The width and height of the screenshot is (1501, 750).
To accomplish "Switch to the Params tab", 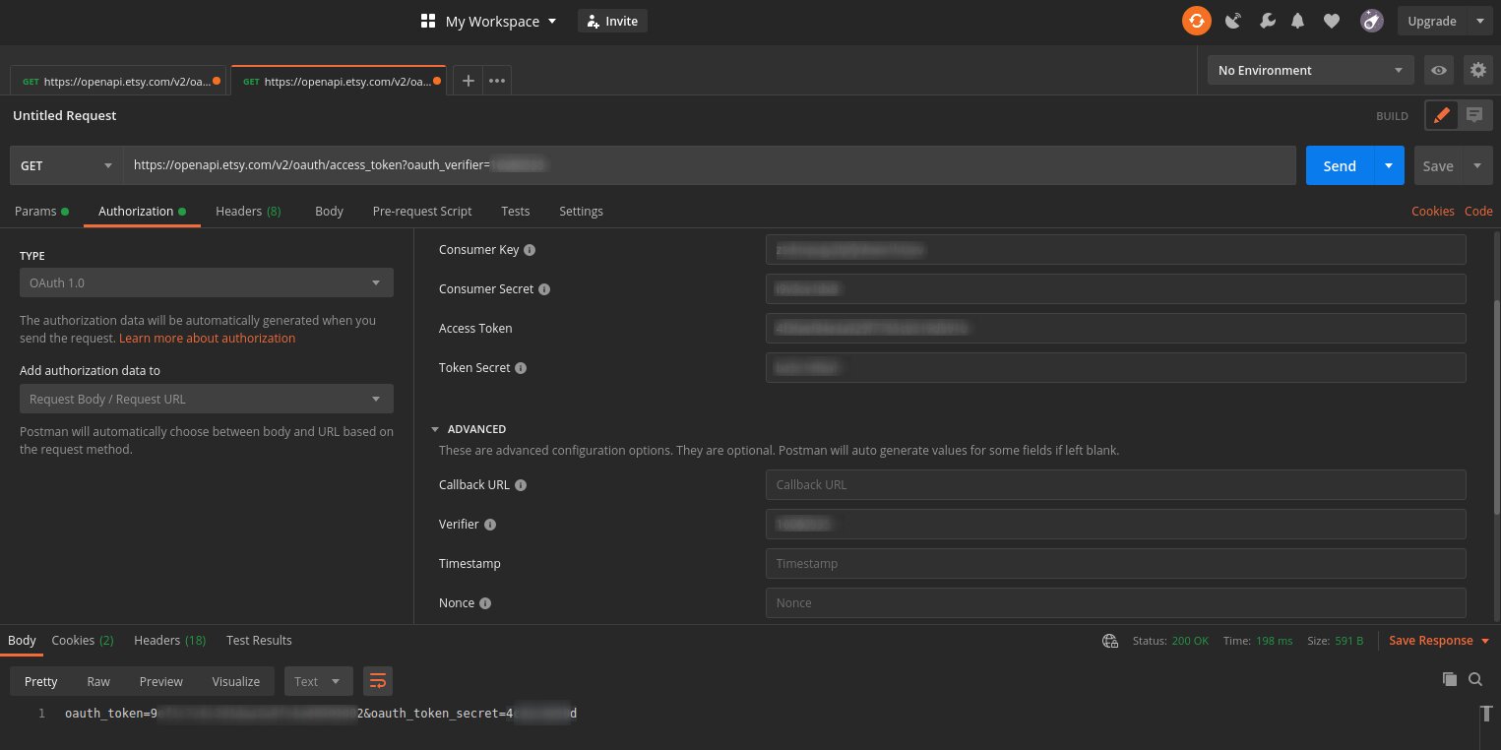I will pos(41,211).
